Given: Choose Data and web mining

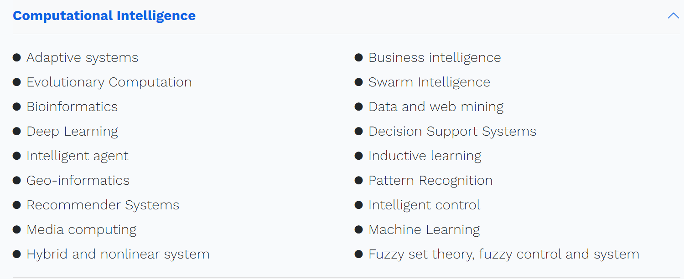Looking at the screenshot, I should pyautogui.click(x=436, y=107).
